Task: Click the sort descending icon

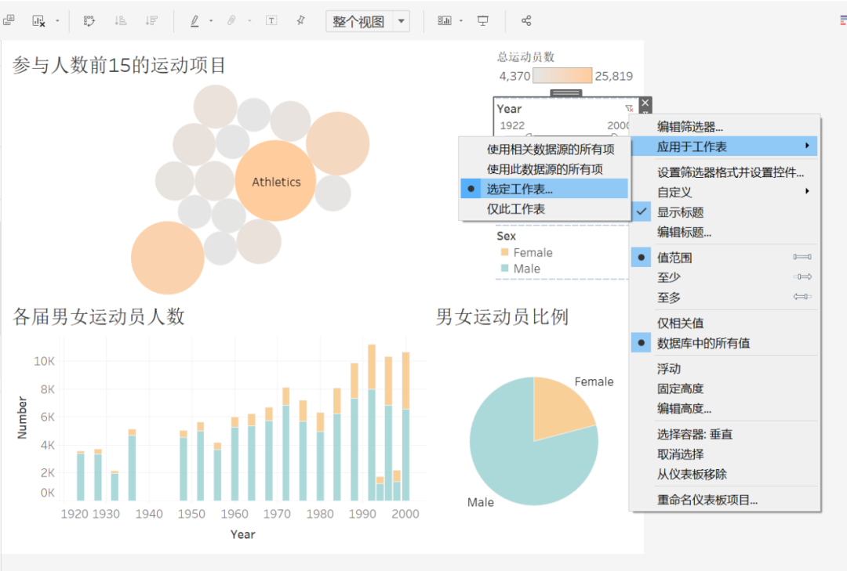Action: pos(151,20)
